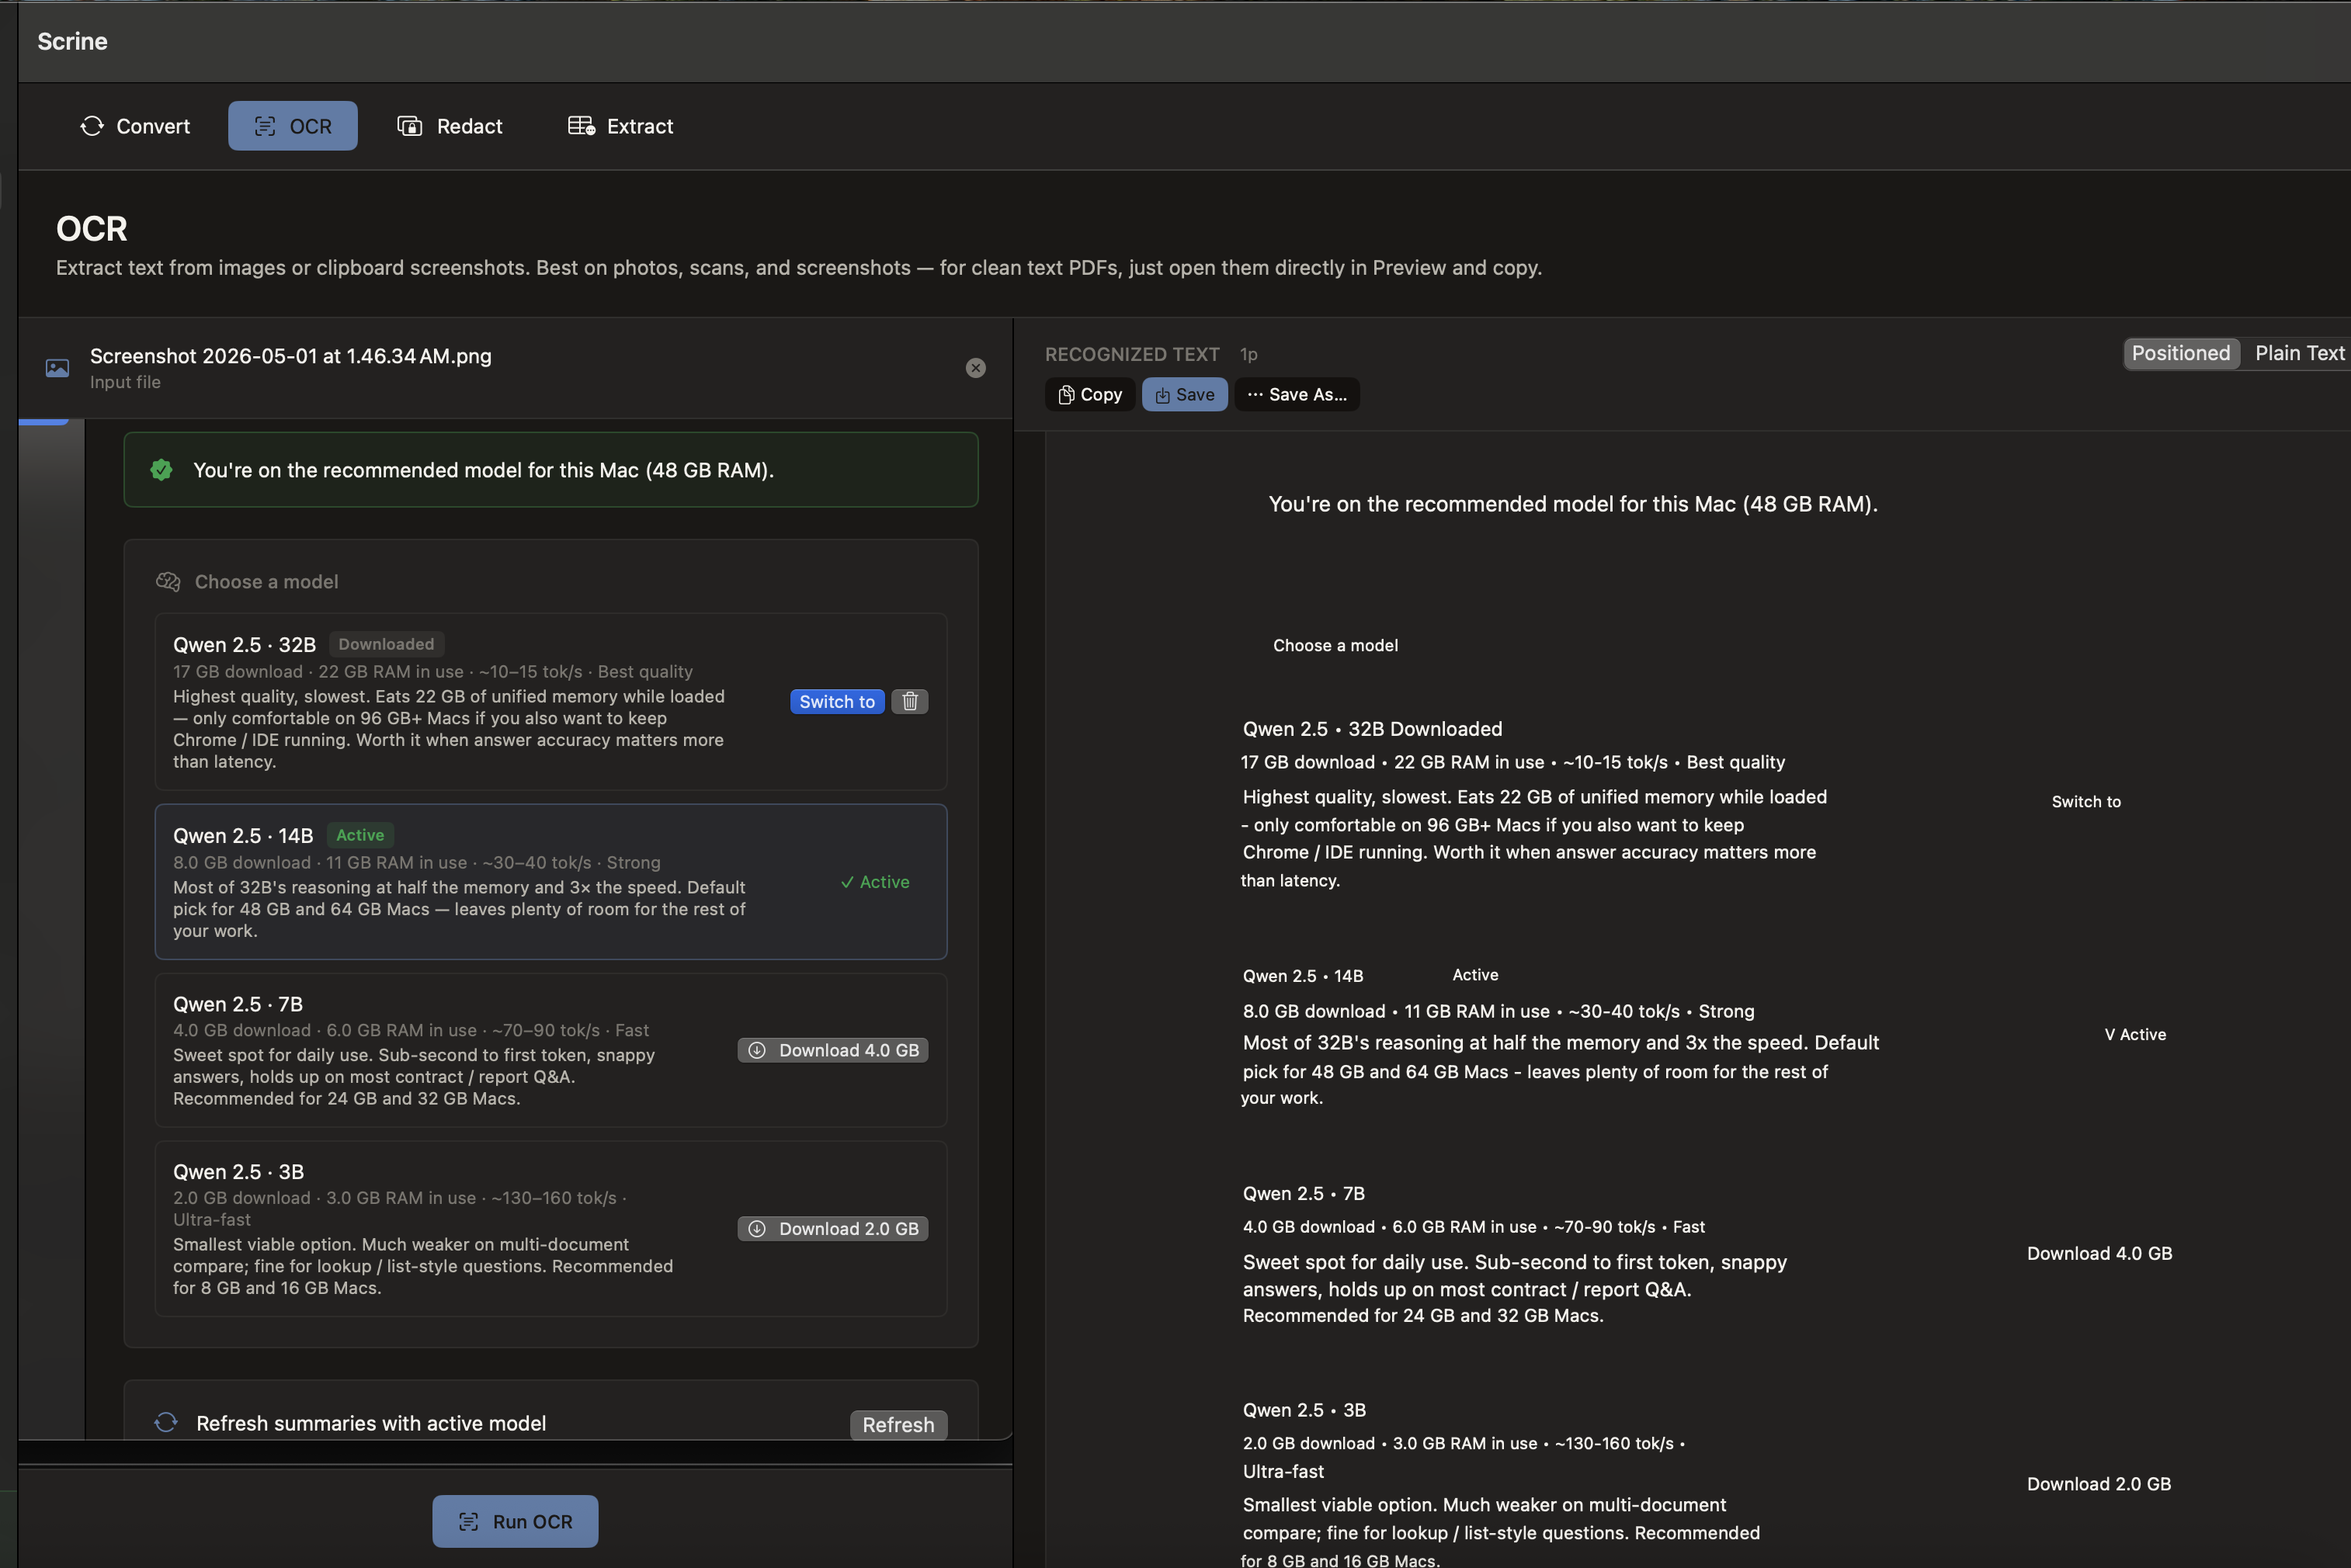Screen dimensions: 2351x1568
Task: Download the 2.0 GB Qwen 3B model
Action: pos(833,1229)
